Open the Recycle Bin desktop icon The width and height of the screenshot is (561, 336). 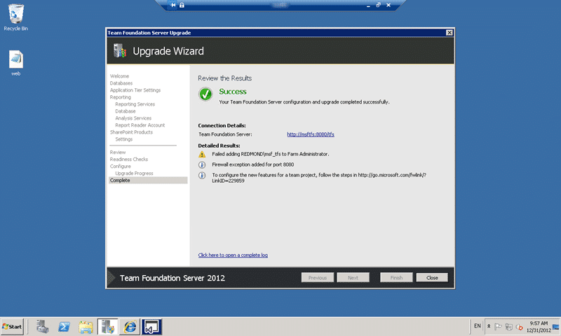click(x=15, y=17)
